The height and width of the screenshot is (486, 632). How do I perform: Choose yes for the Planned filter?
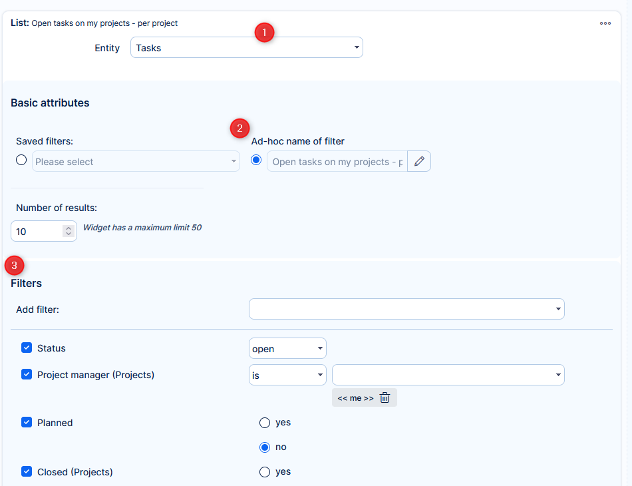pyautogui.click(x=265, y=423)
